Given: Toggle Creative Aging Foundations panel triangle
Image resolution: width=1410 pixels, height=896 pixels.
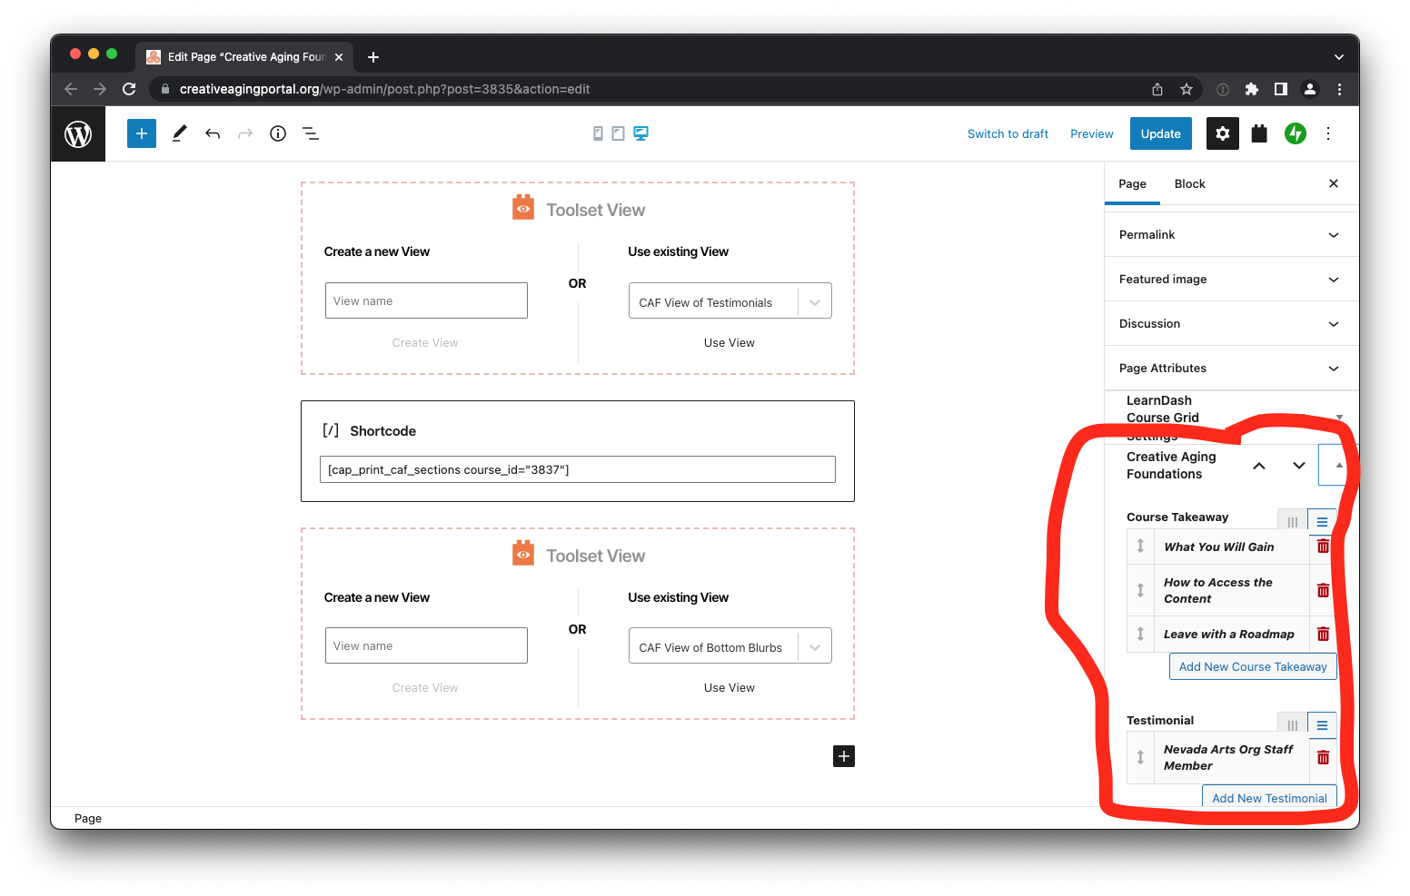Looking at the screenshot, I should point(1338,465).
